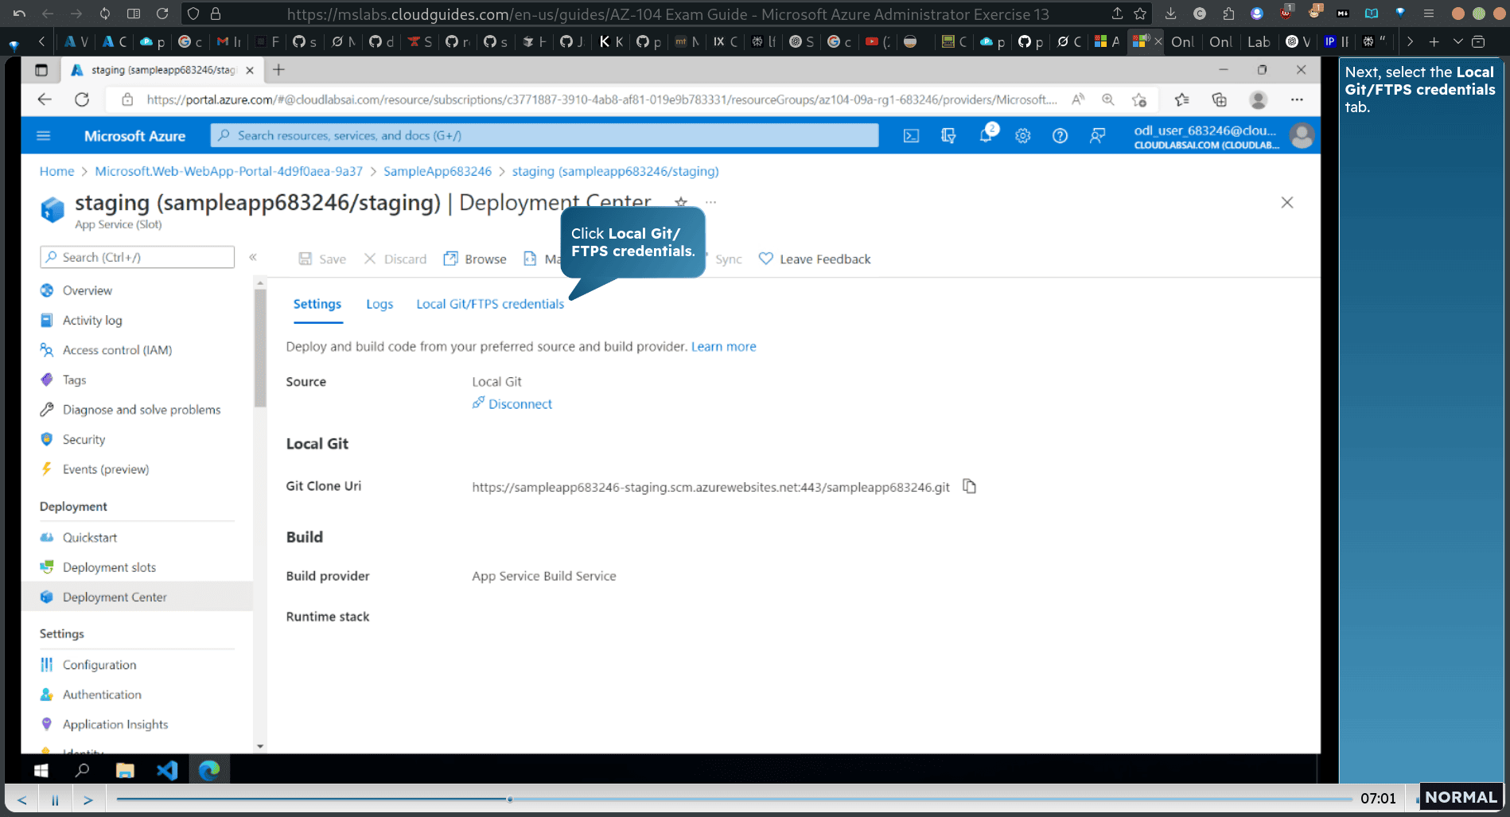The width and height of the screenshot is (1510, 817).
Task: Select Deployment Center in the menu
Action: coord(115,597)
